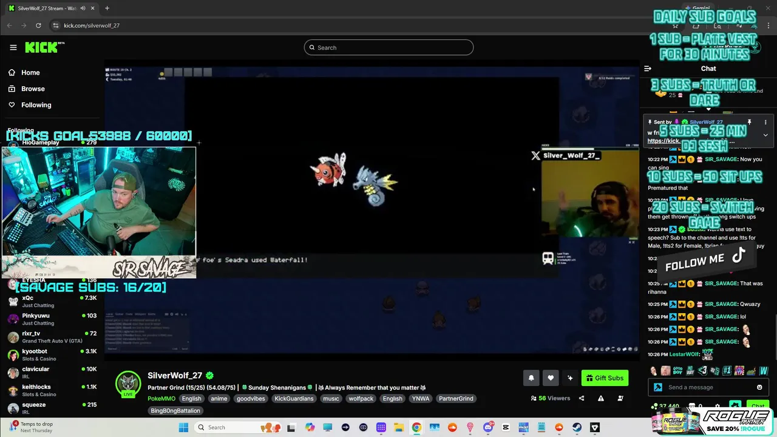Image resolution: width=777 pixels, height=437 pixels.
Task: Click the YNWA tag
Action: click(420, 399)
